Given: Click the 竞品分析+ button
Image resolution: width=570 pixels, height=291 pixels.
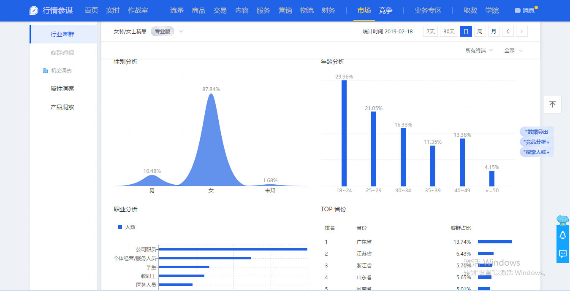Looking at the screenshot, I should pos(536,142).
